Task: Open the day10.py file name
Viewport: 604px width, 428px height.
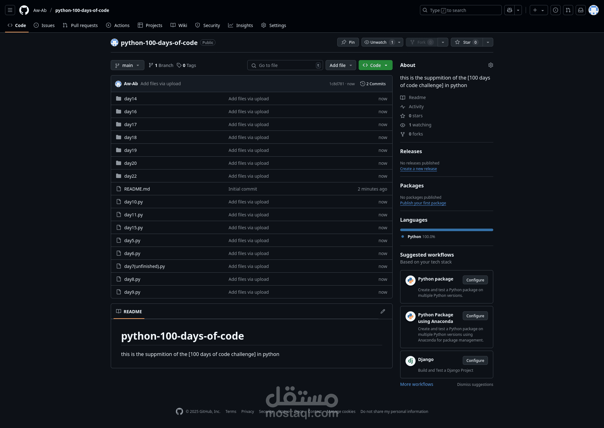Action: [x=133, y=202]
